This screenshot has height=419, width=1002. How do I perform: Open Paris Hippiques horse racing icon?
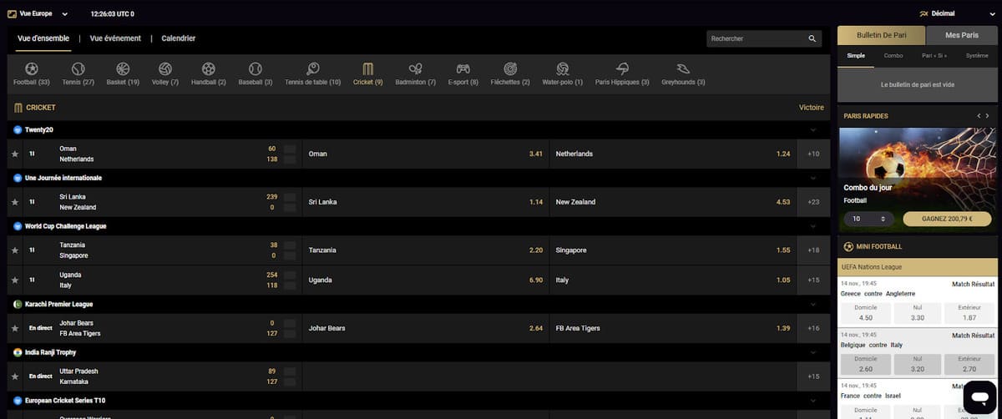tap(622, 69)
